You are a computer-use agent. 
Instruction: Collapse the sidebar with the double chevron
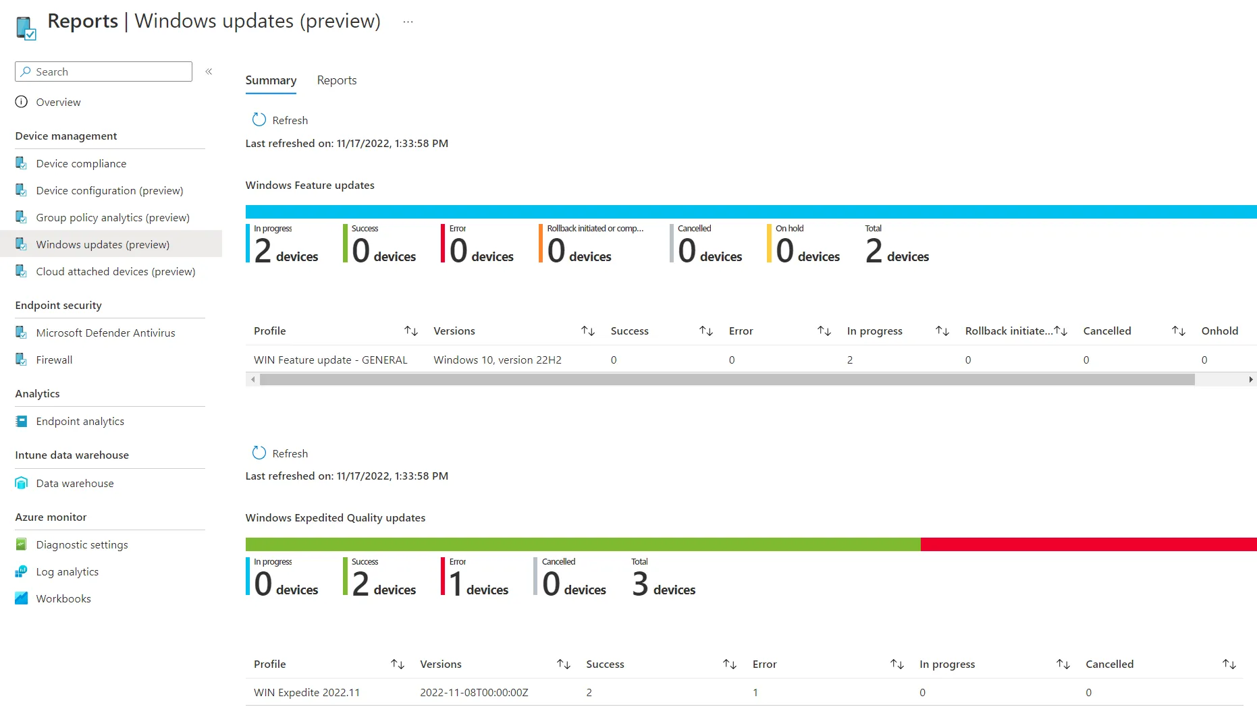click(209, 72)
